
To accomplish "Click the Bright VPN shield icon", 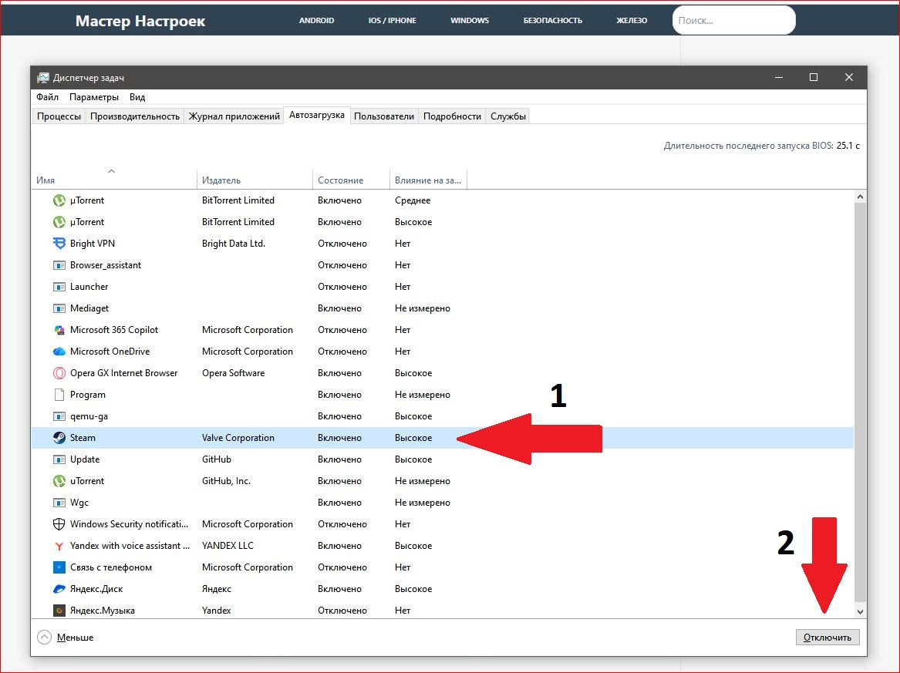I will (x=59, y=244).
